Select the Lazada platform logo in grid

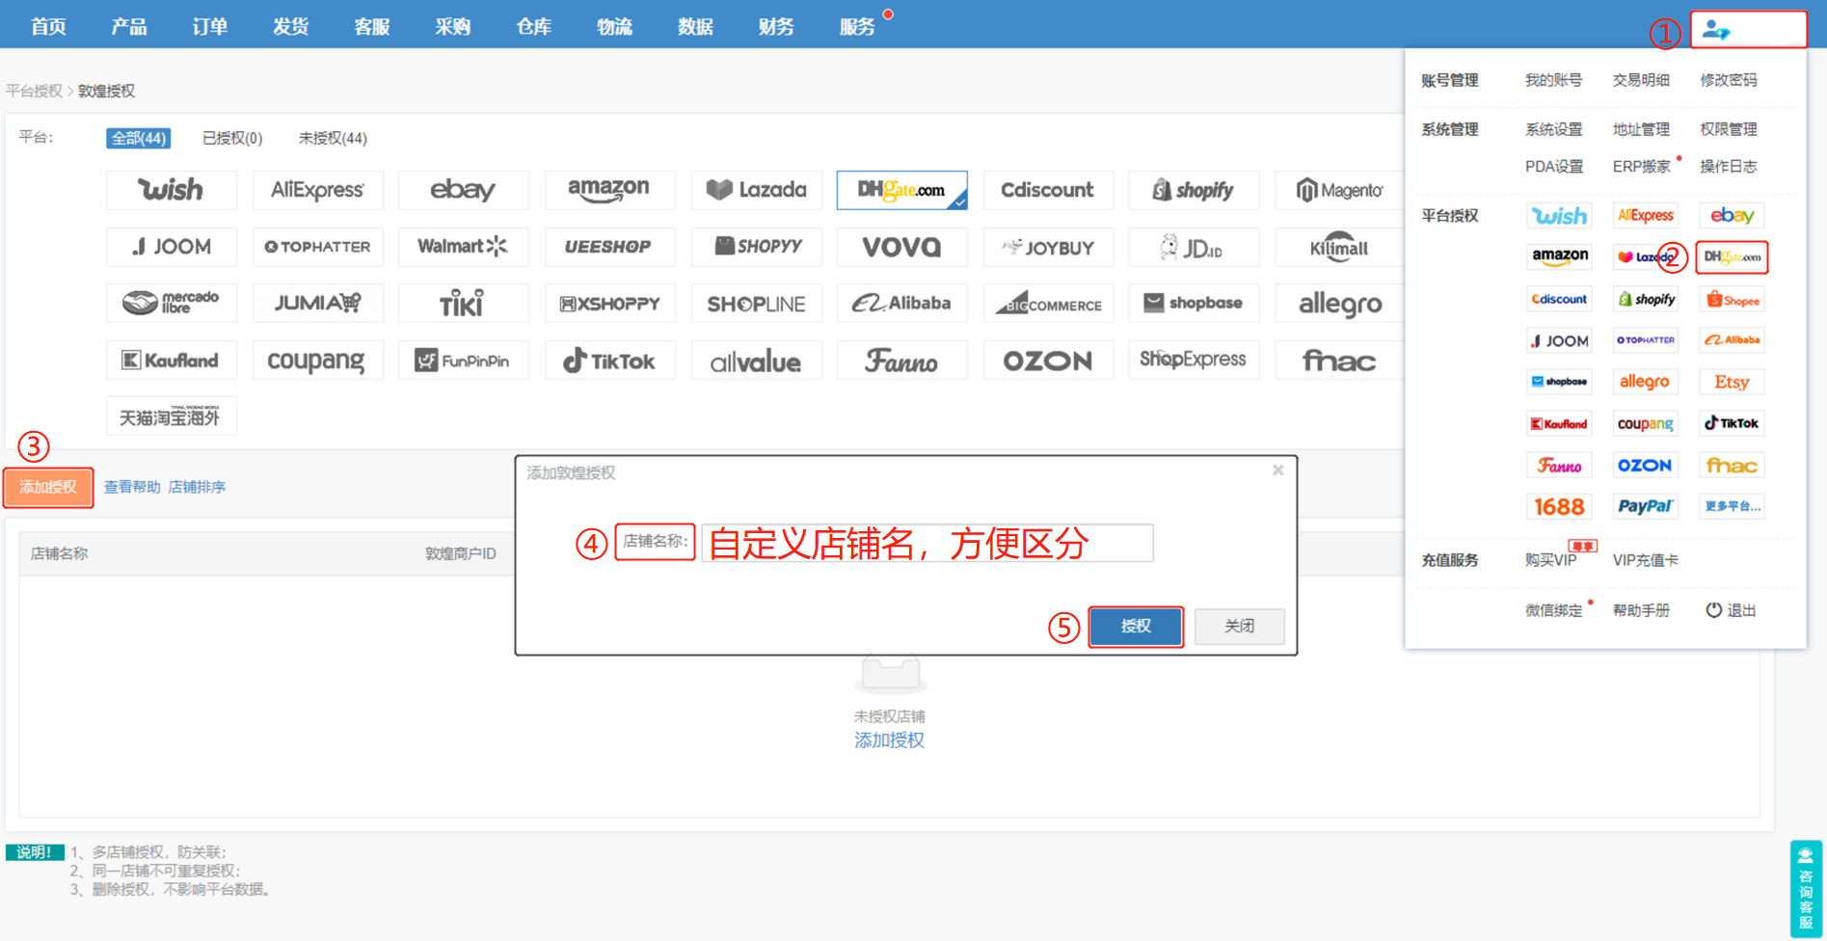pyautogui.click(x=757, y=190)
